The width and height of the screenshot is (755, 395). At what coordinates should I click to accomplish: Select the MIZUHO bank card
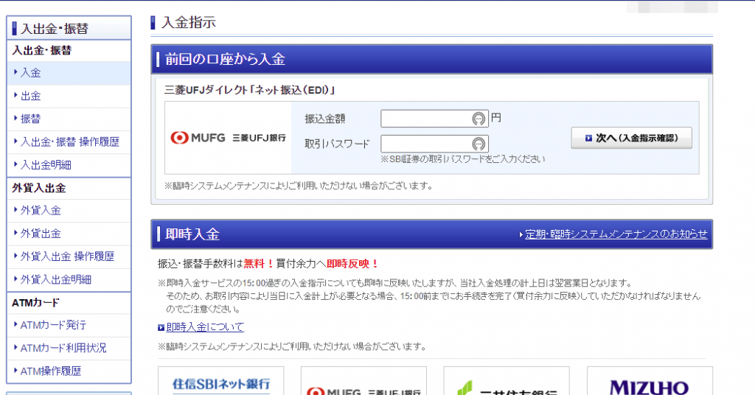650,381
